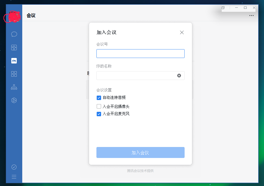
Task: Clear the name field with the x icon
Action: pyautogui.click(x=179, y=75)
